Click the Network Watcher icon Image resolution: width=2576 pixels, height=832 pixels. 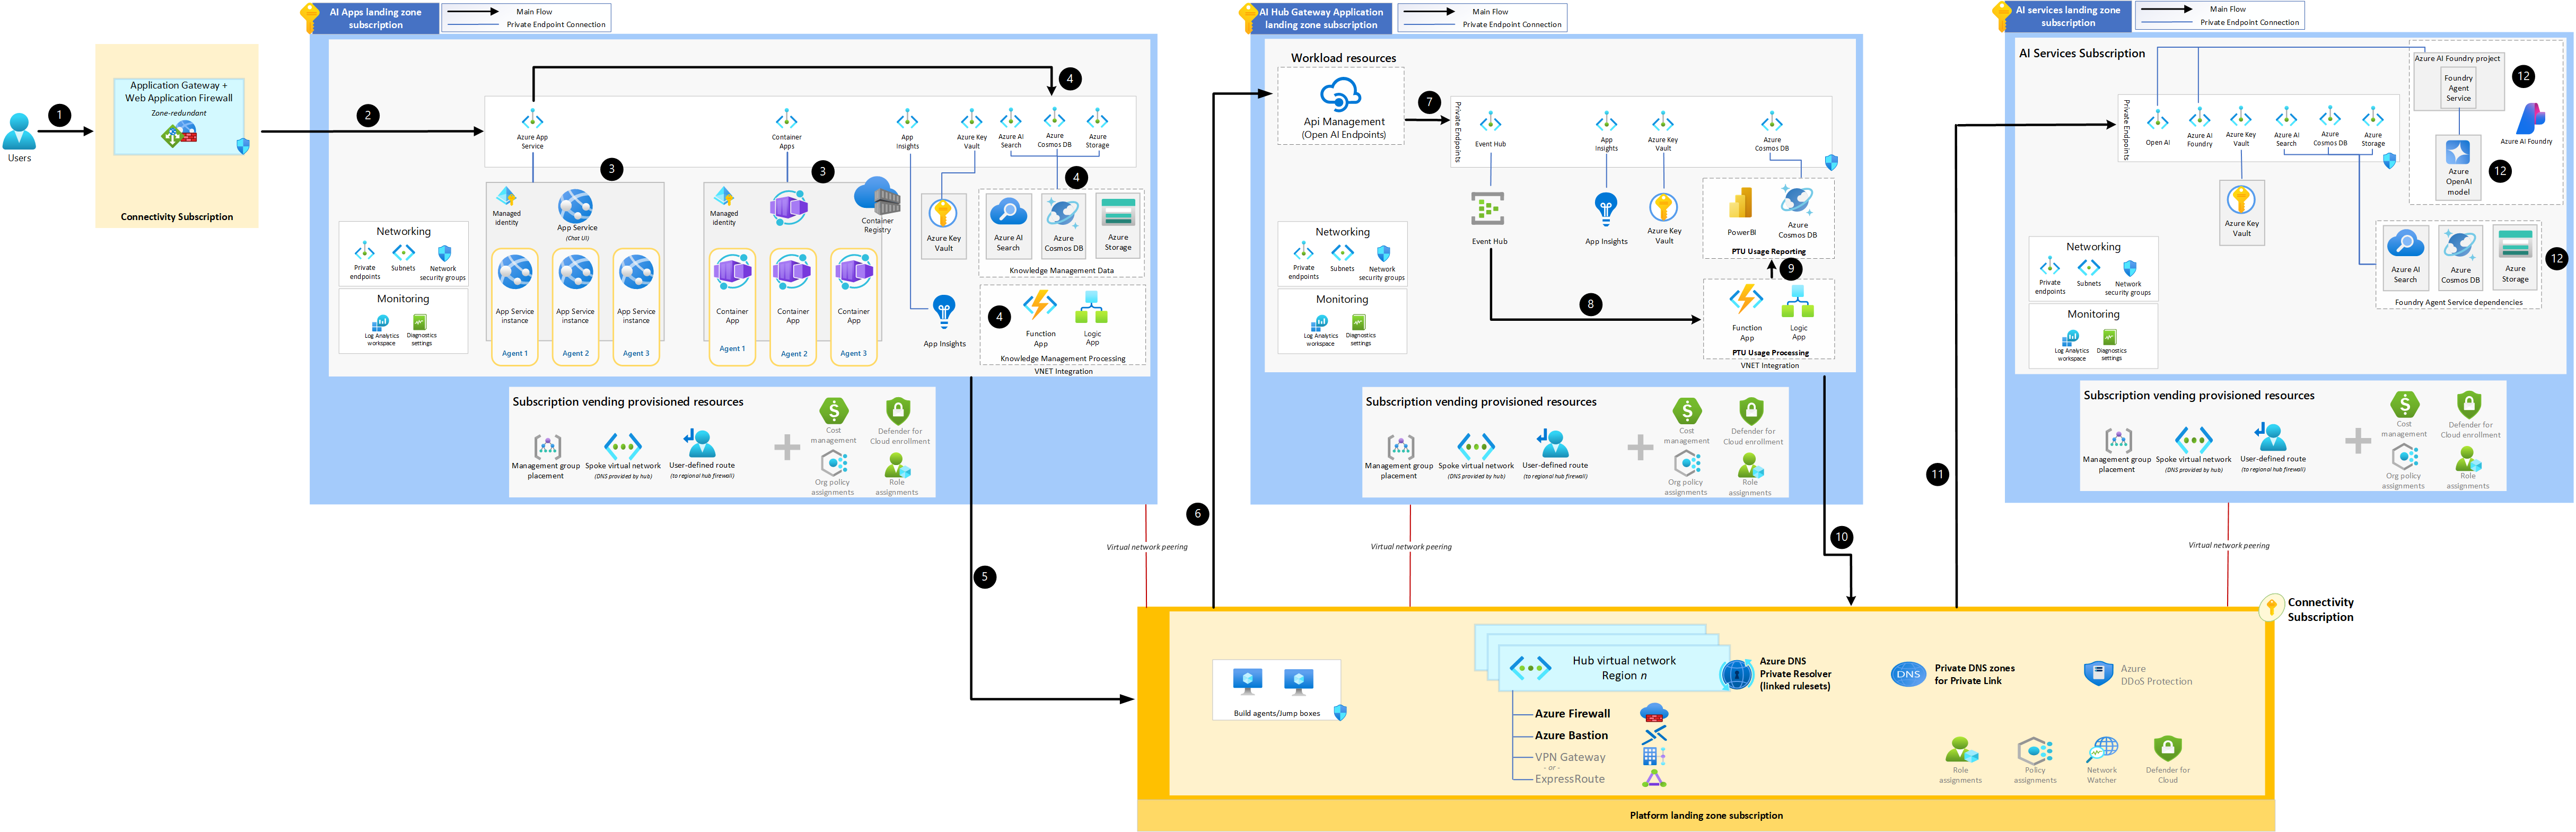point(2102,749)
